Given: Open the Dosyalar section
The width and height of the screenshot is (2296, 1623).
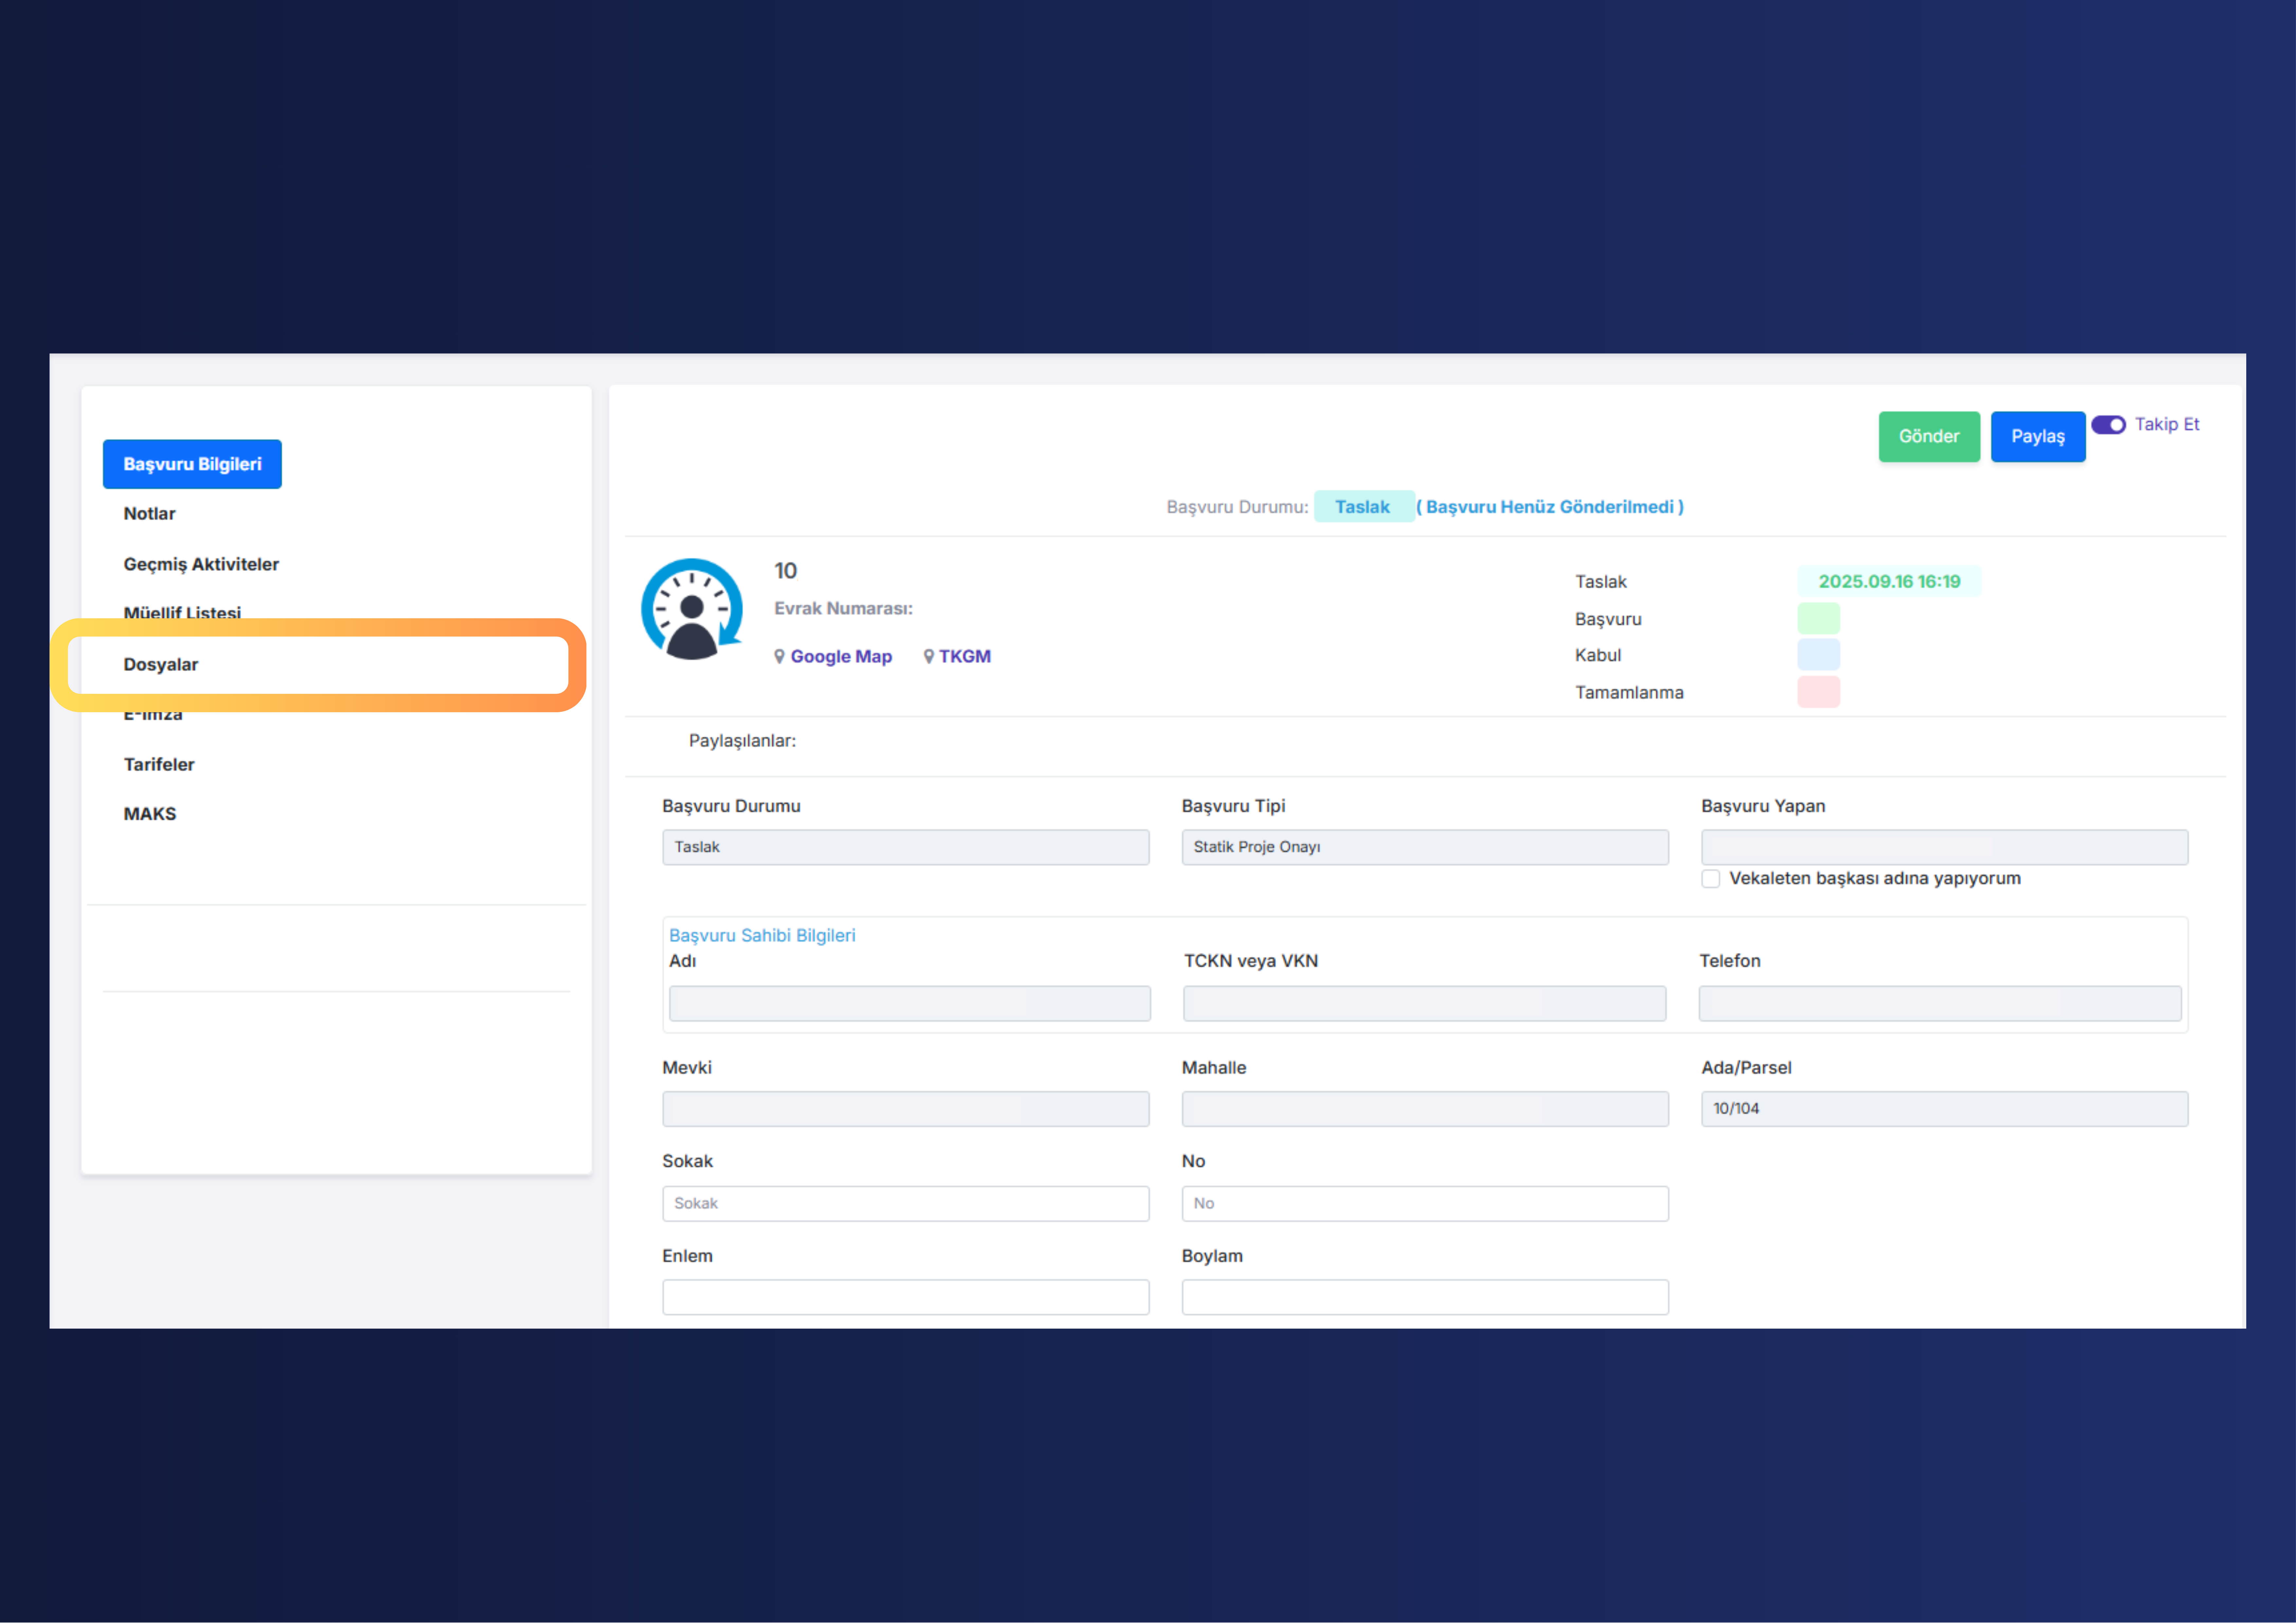Looking at the screenshot, I should tap(161, 665).
